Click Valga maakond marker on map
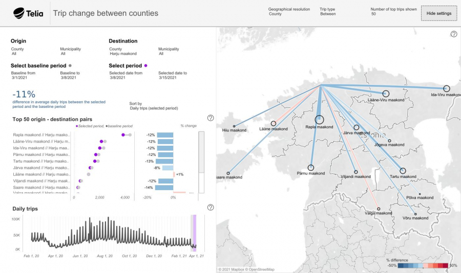This screenshot has width=461, height=273. [379, 209]
